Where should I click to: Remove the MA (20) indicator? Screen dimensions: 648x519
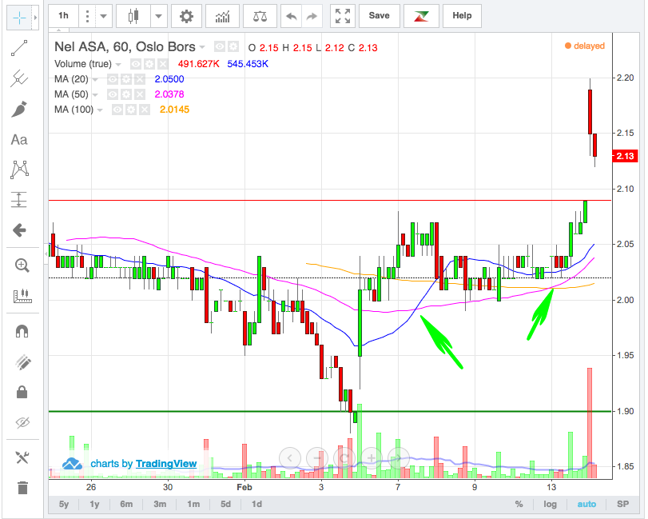click(140, 79)
